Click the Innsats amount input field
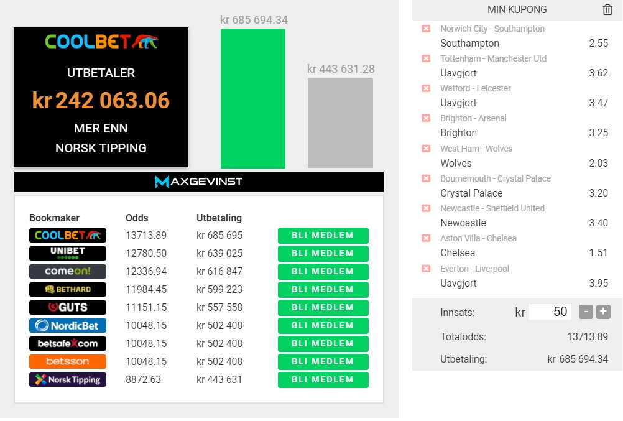Image resolution: width=623 pixels, height=421 pixels. [551, 312]
